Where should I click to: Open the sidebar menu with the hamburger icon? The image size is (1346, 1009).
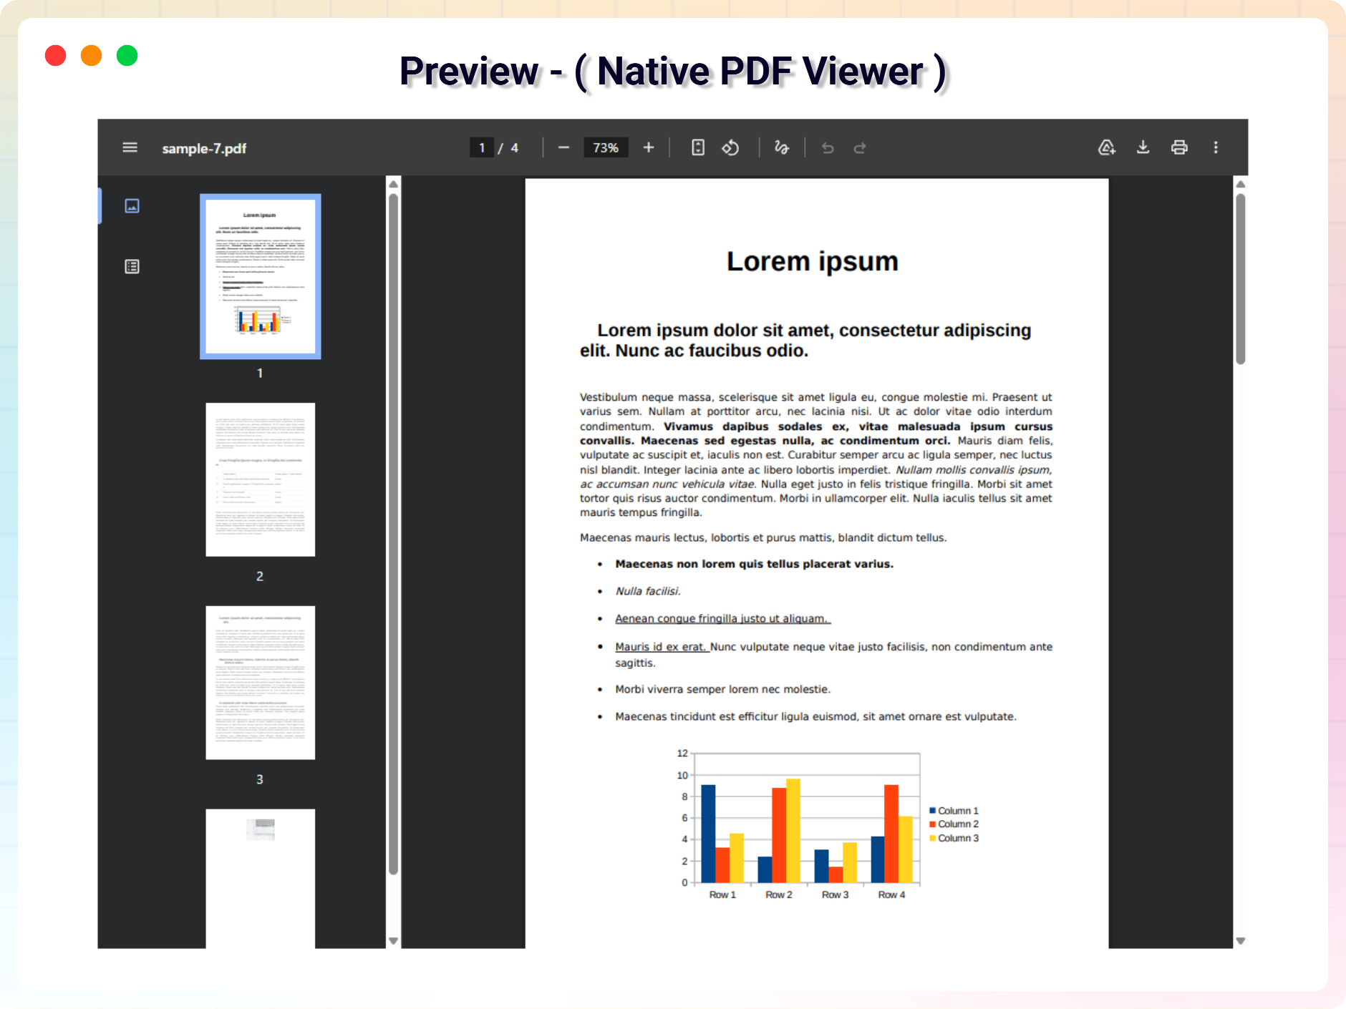130,147
